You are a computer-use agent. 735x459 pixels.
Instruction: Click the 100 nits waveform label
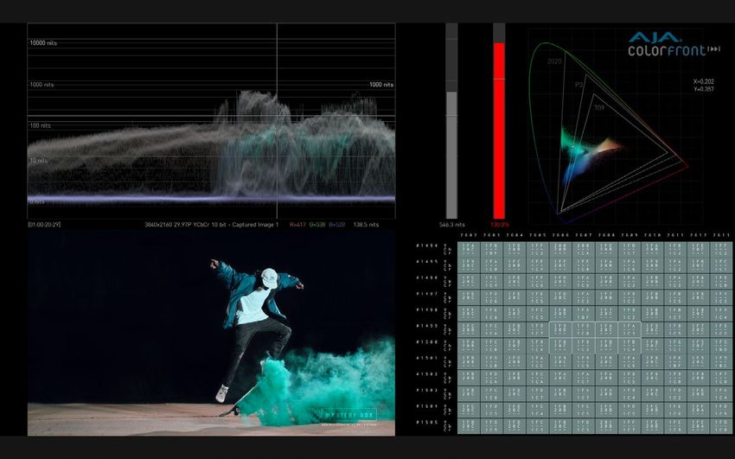(x=41, y=125)
